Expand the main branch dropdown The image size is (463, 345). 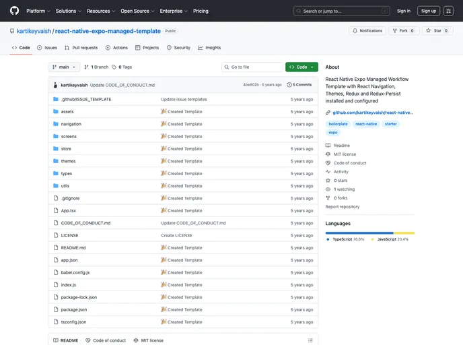(x=64, y=67)
